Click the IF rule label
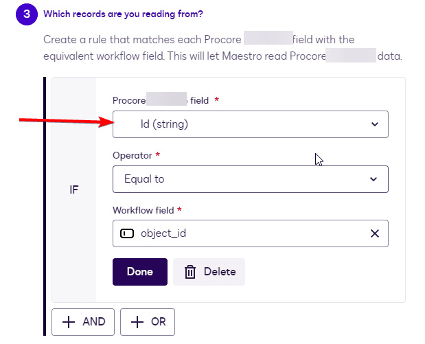425x344 pixels. [x=74, y=190]
